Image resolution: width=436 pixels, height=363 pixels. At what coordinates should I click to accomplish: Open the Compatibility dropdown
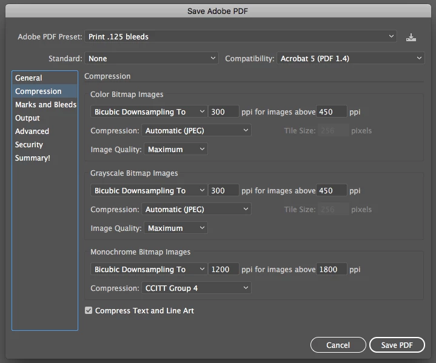pyautogui.click(x=350, y=58)
